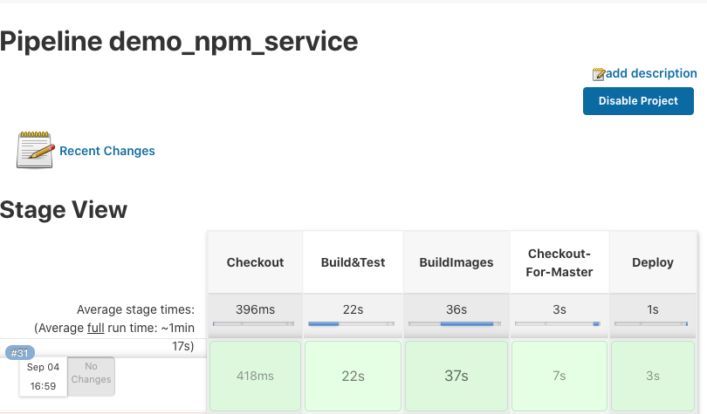This screenshot has width=707, height=414.
Task: Click the No Changes box
Action: coord(91,374)
